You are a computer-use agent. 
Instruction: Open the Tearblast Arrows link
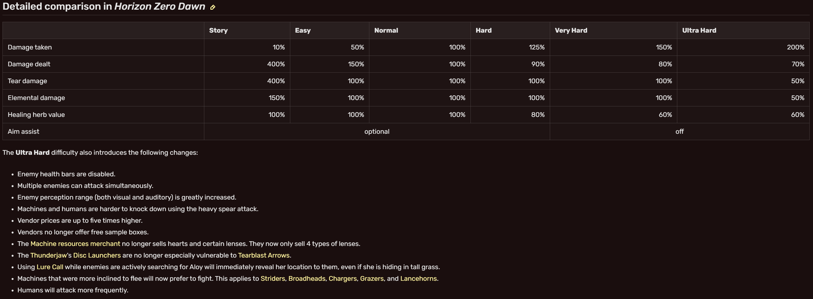(x=263, y=255)
